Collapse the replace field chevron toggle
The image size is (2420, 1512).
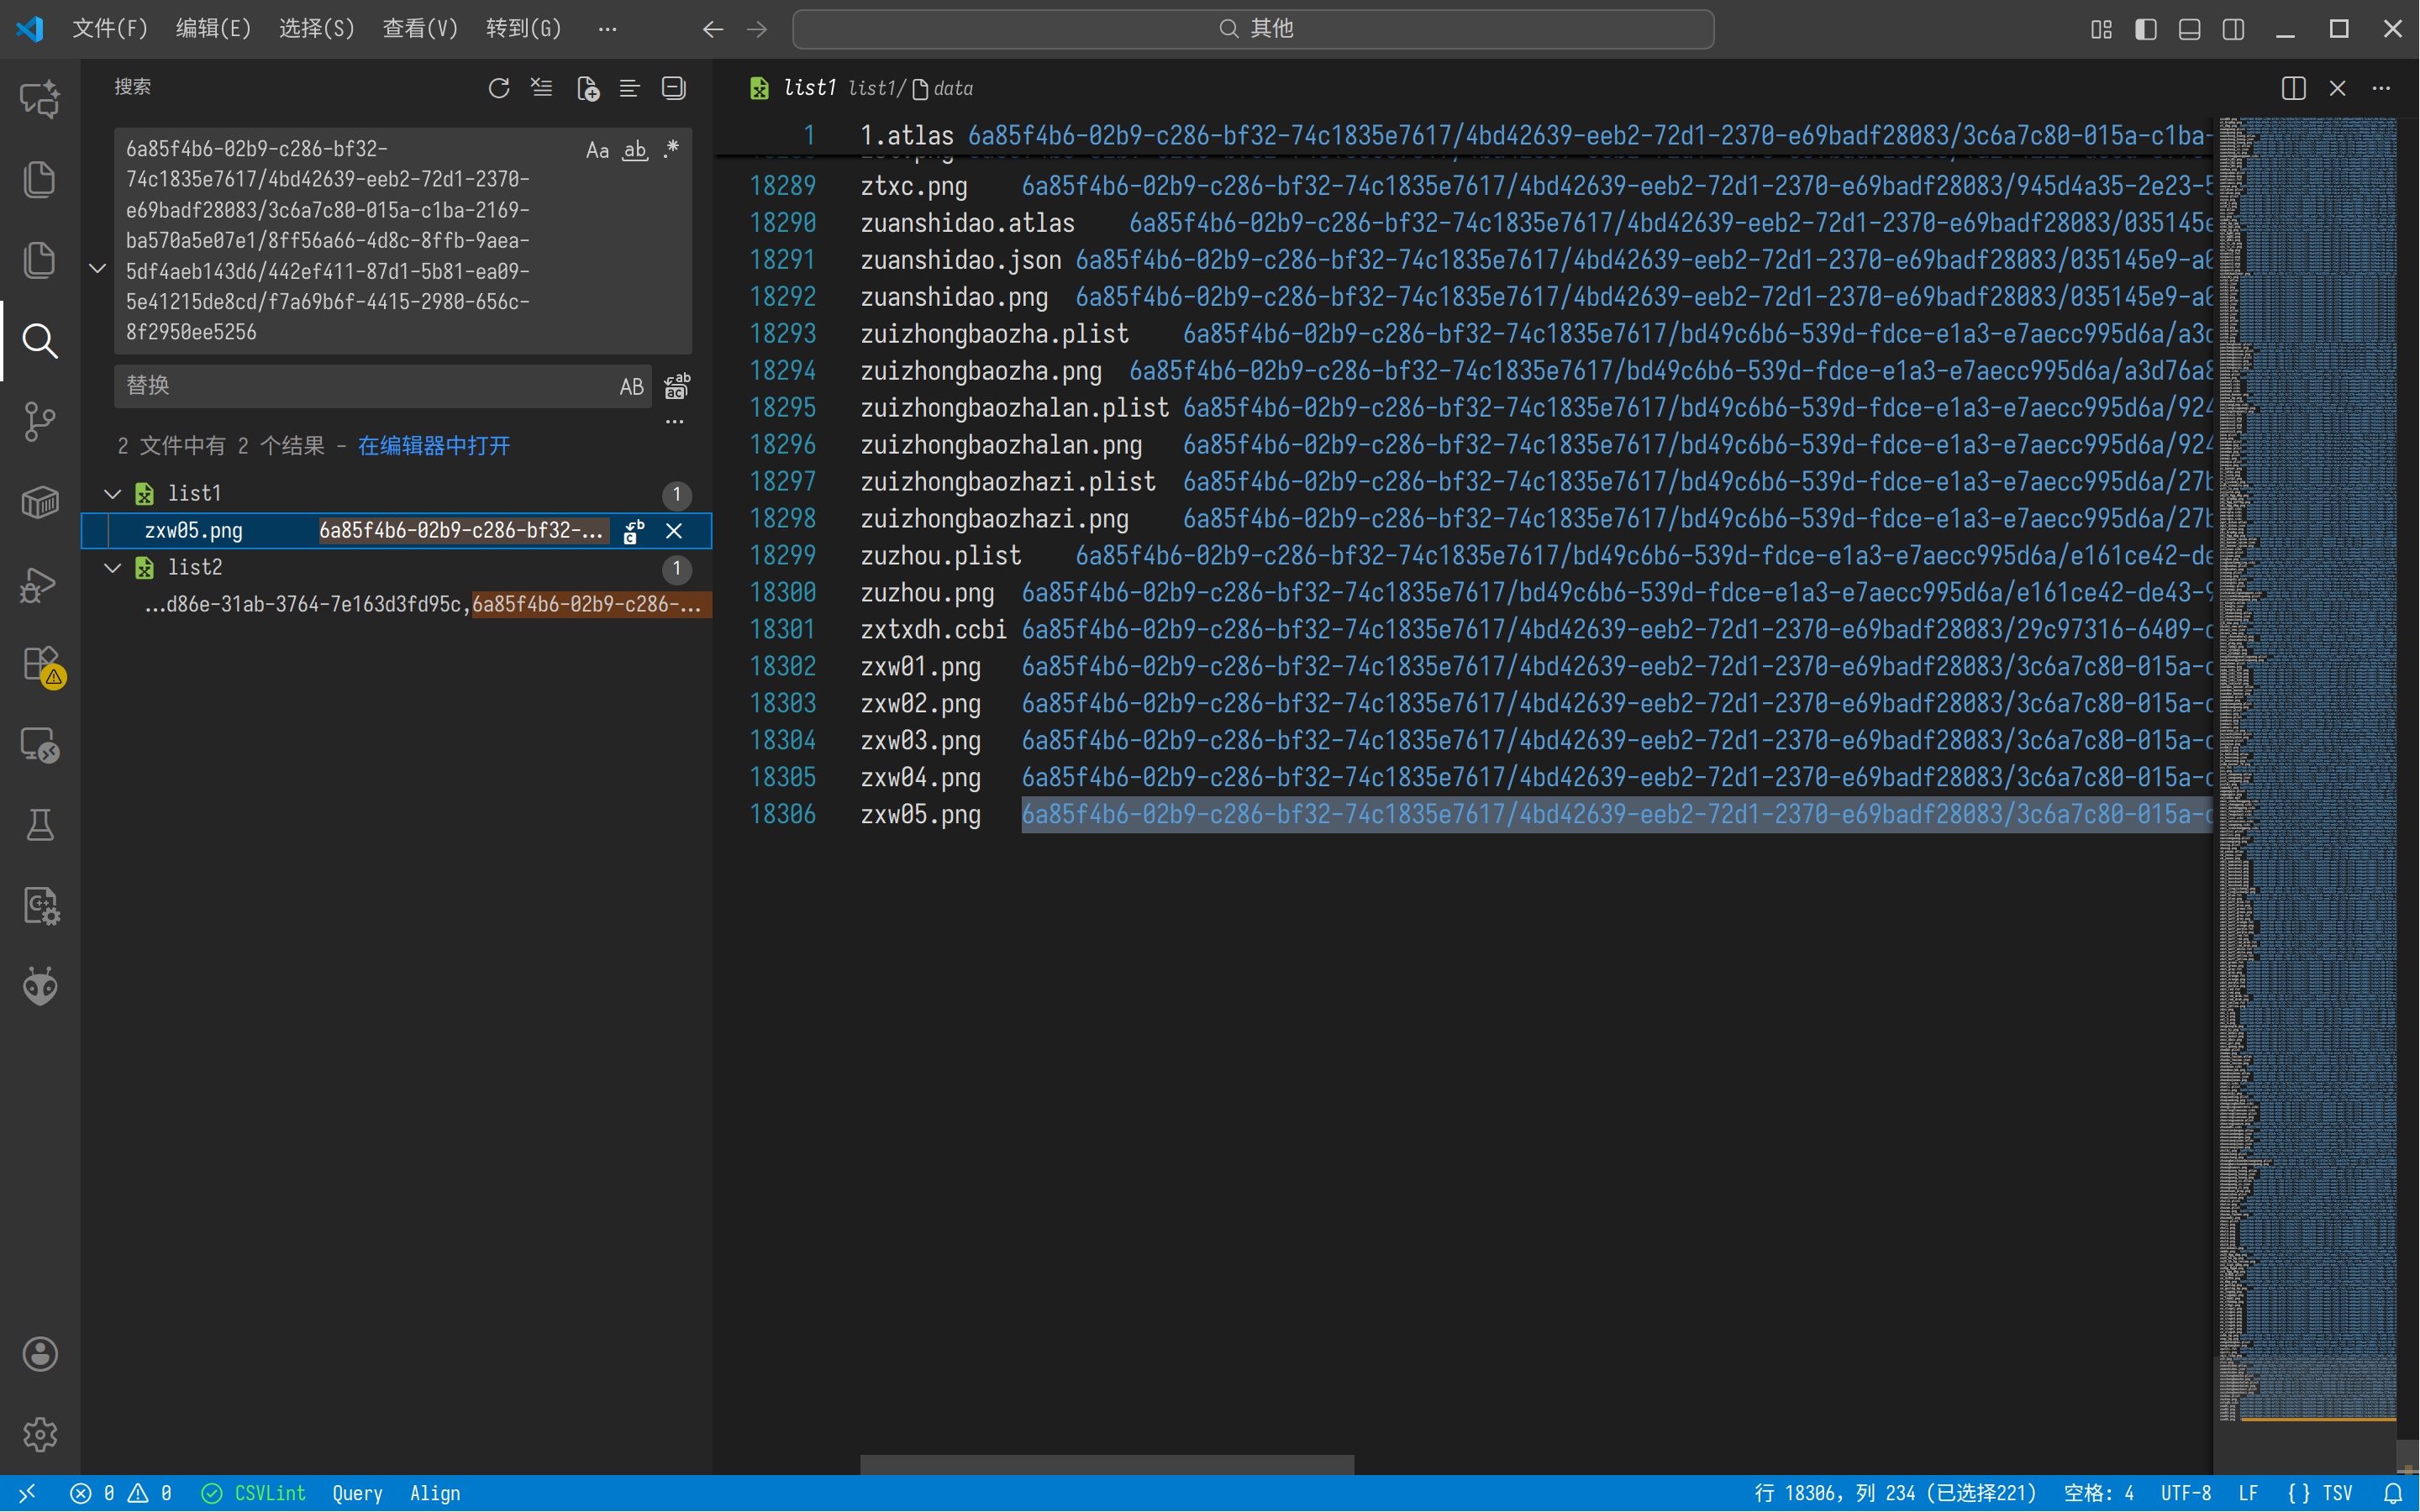[98, 268]
